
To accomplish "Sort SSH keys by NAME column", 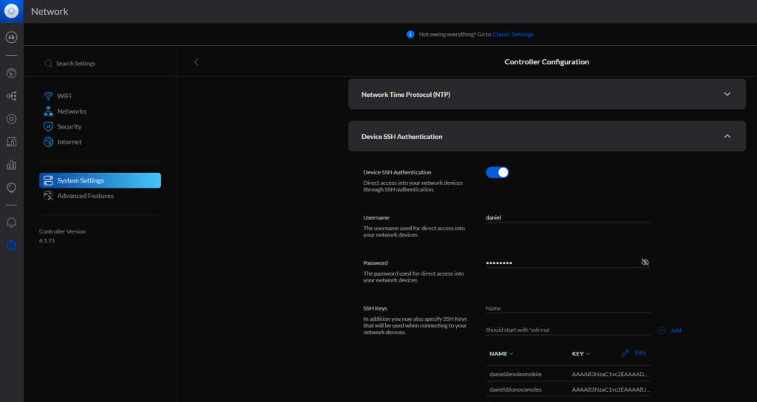I will (501, 354).
